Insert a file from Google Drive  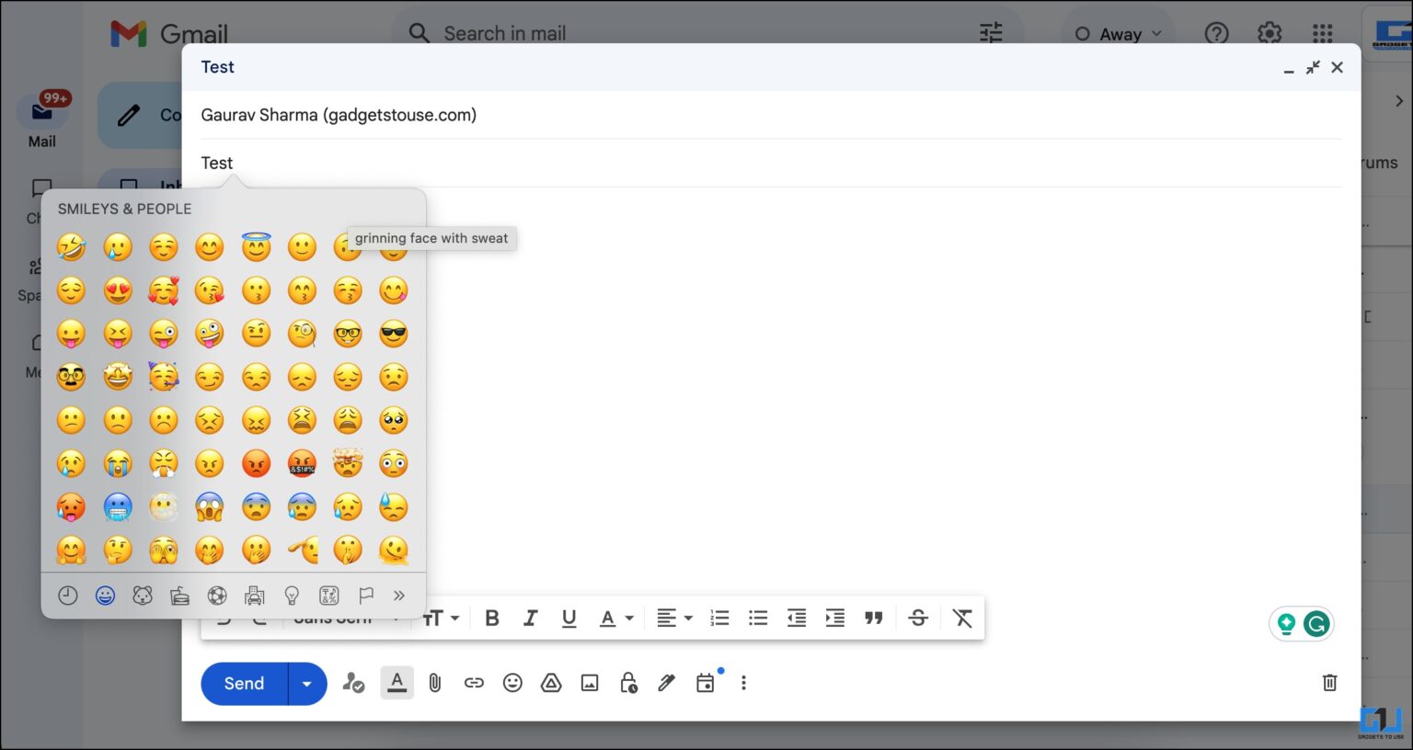551,683
